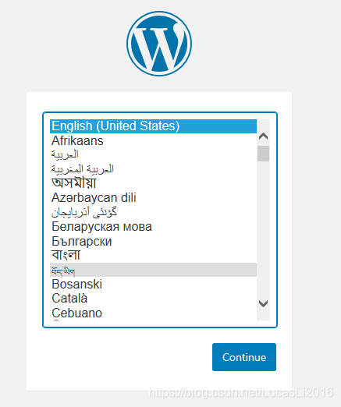Select the Assamese language option
Image resolution: width=341 pixels, height=407 pixels.
click(x=153, y=183)
